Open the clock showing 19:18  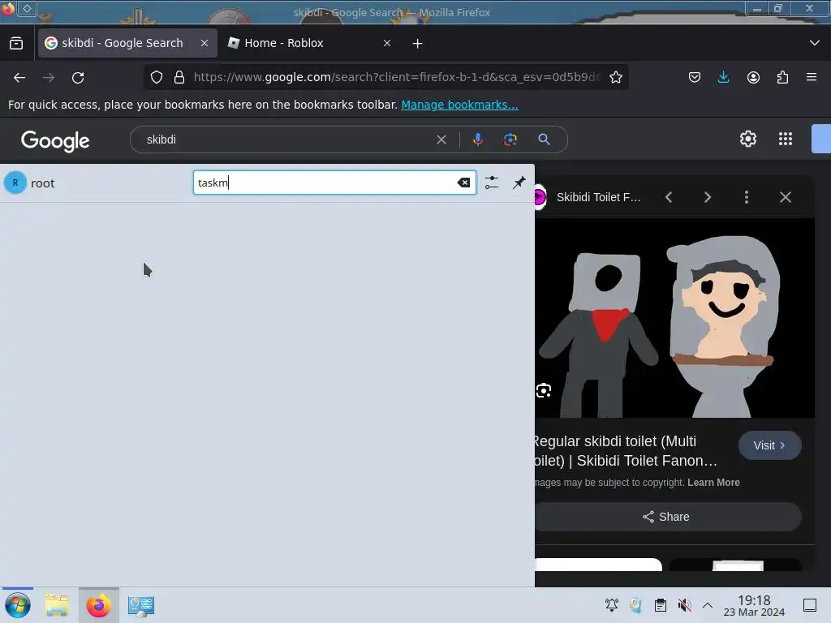[754, 605]
